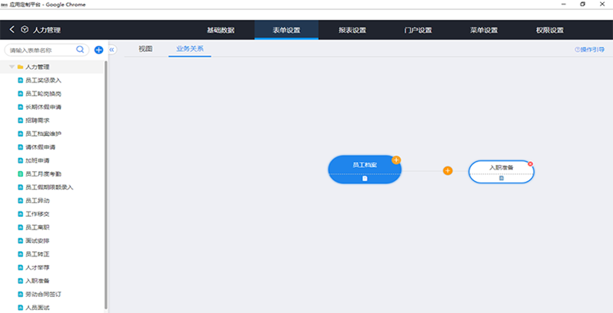Select 面试安排 in the form list
The width and height of the screenshot is (613, 313).
click(37, 240)
